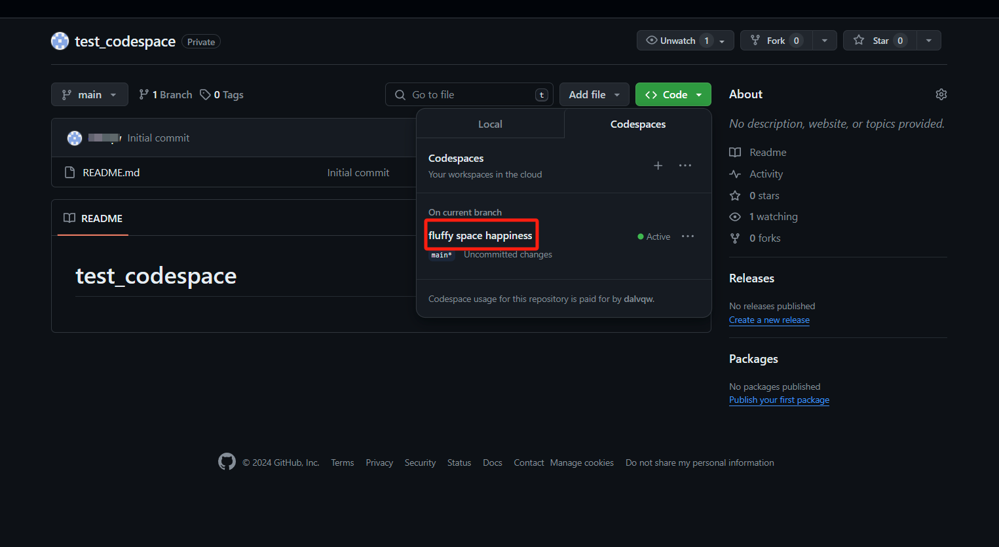Open the GitHub logo in the footer
Screen dimensions: 999x547
click(227, 462)
